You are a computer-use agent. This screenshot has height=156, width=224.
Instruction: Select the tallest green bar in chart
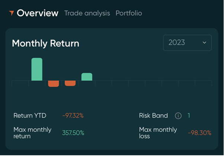[x=37, y=69]
